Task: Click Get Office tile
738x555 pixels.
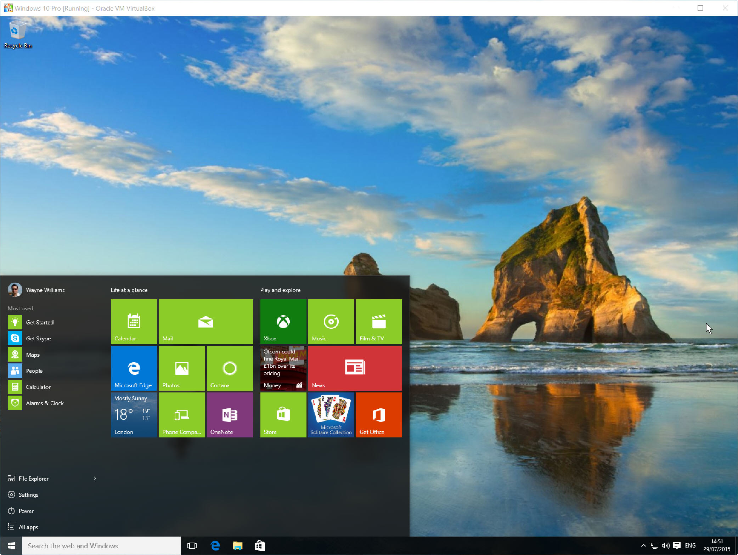Action: [379, 415]
